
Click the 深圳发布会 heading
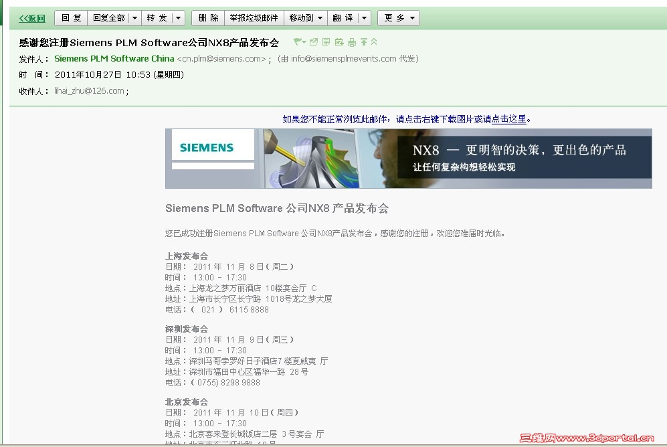186,329
